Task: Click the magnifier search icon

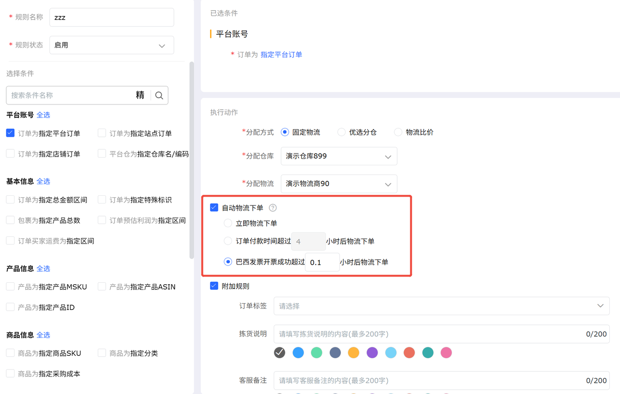Action: tap(159, 96)
